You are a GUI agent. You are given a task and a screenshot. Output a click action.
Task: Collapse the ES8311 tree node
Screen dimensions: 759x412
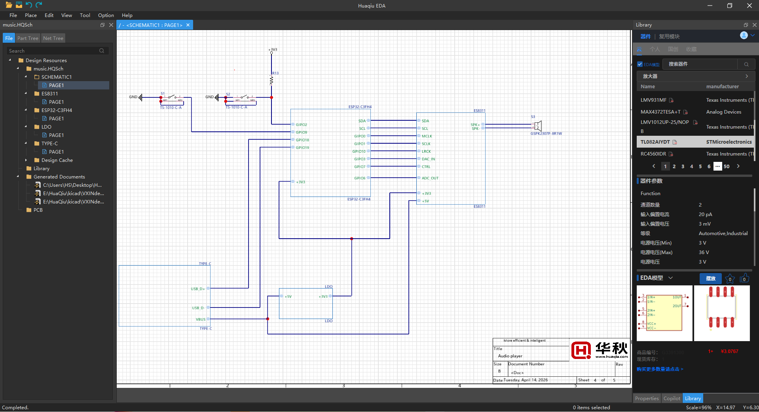26,94
